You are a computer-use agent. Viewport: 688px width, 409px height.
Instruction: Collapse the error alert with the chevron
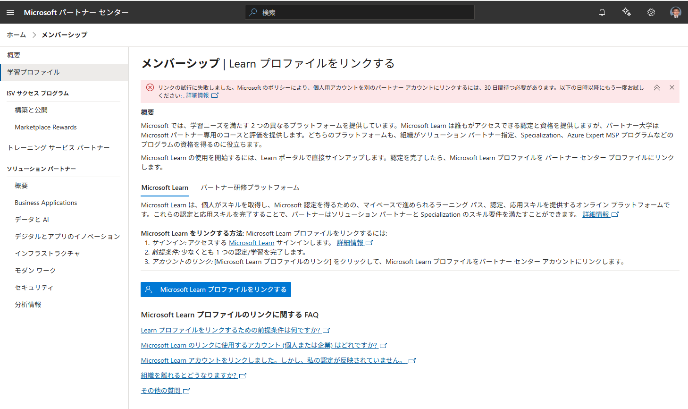click(x=657, y=87)
